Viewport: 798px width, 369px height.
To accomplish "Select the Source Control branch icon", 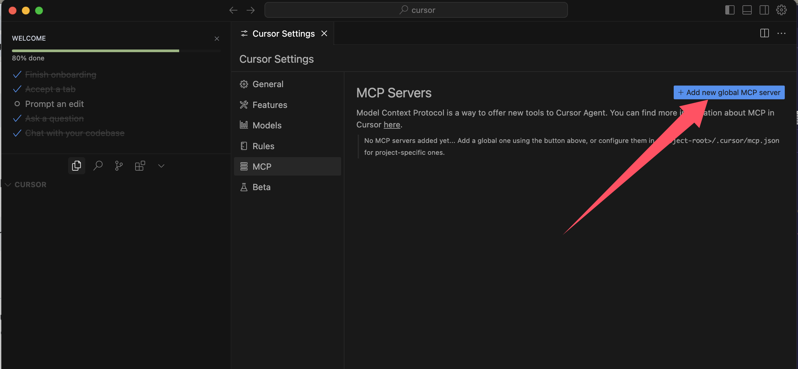I will coord(119,165).
